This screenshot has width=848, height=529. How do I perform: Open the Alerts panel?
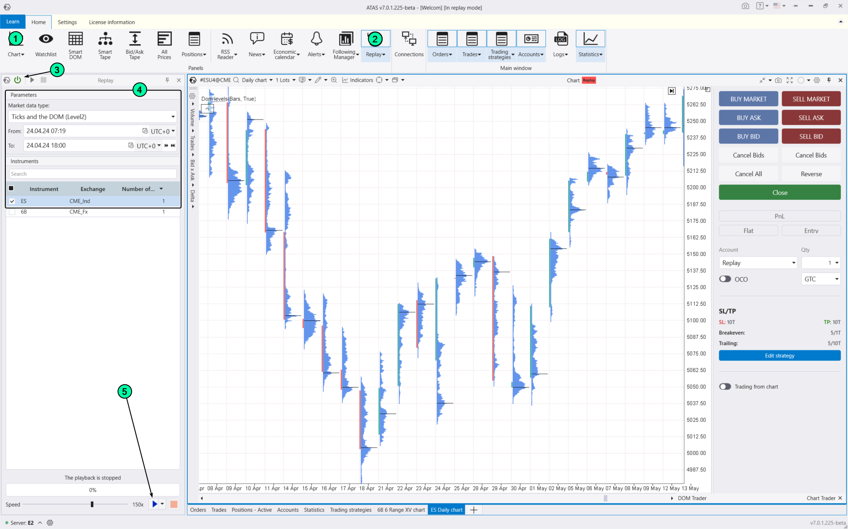coord(316,44)
